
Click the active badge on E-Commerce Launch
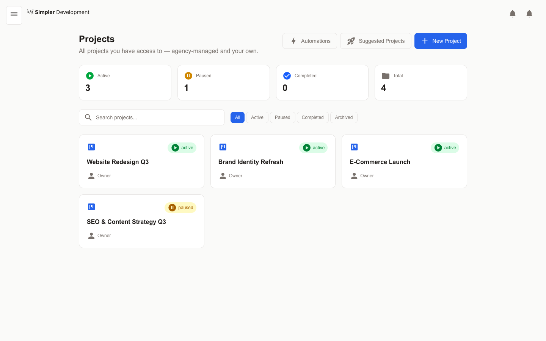pyautogui.click(x=445, y=148)
